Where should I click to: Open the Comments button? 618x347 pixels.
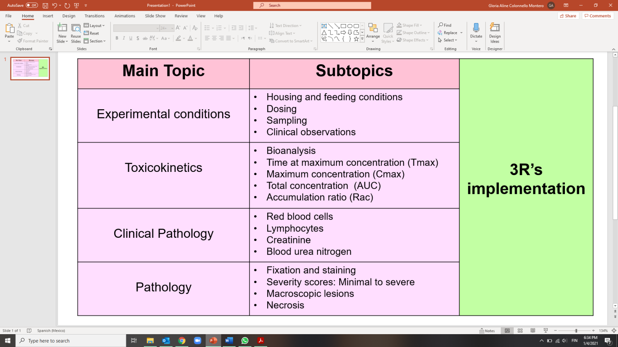pos(597,16)
